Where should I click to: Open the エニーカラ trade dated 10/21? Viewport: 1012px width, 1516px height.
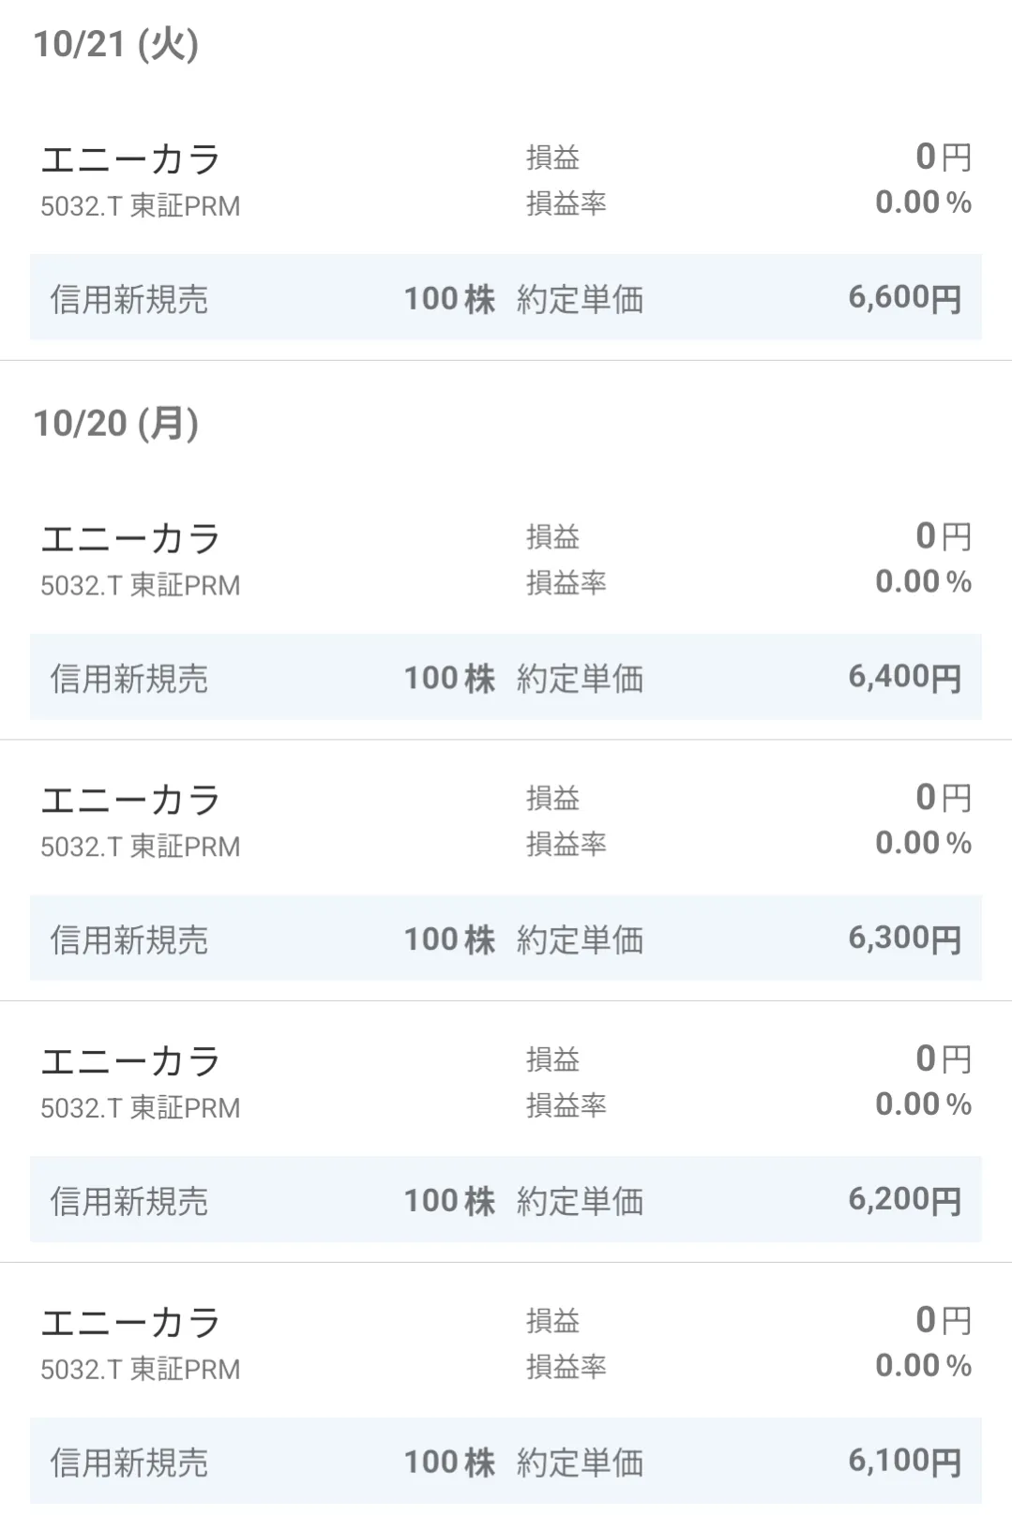[x=130, y=160]
